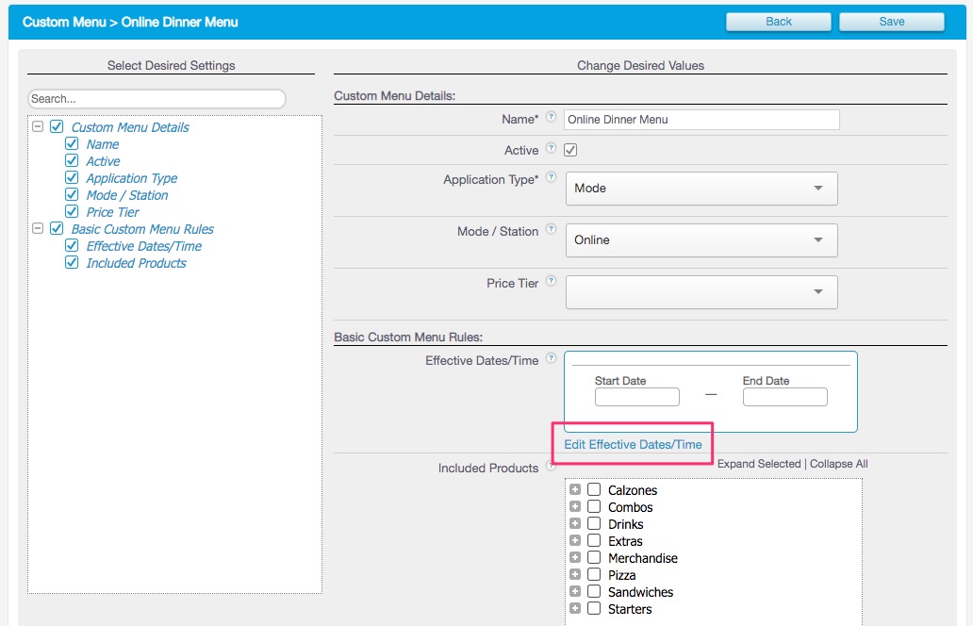
Task: Uncheck Name in the settings tree
Action: pyautogui.click(x=73, y=144)
